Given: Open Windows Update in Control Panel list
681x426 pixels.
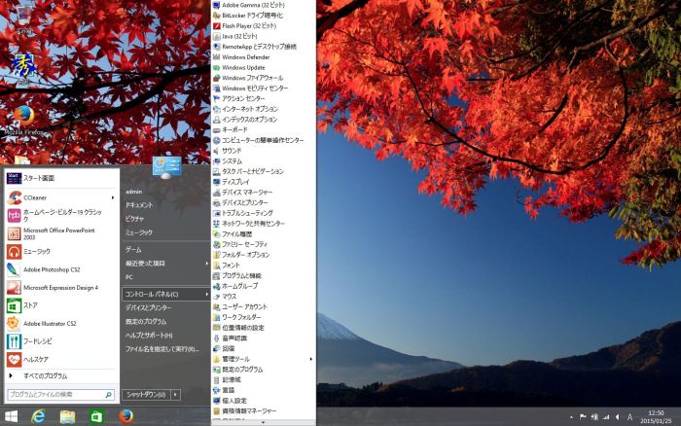Looking at the screenshot, I should (242, 67).
